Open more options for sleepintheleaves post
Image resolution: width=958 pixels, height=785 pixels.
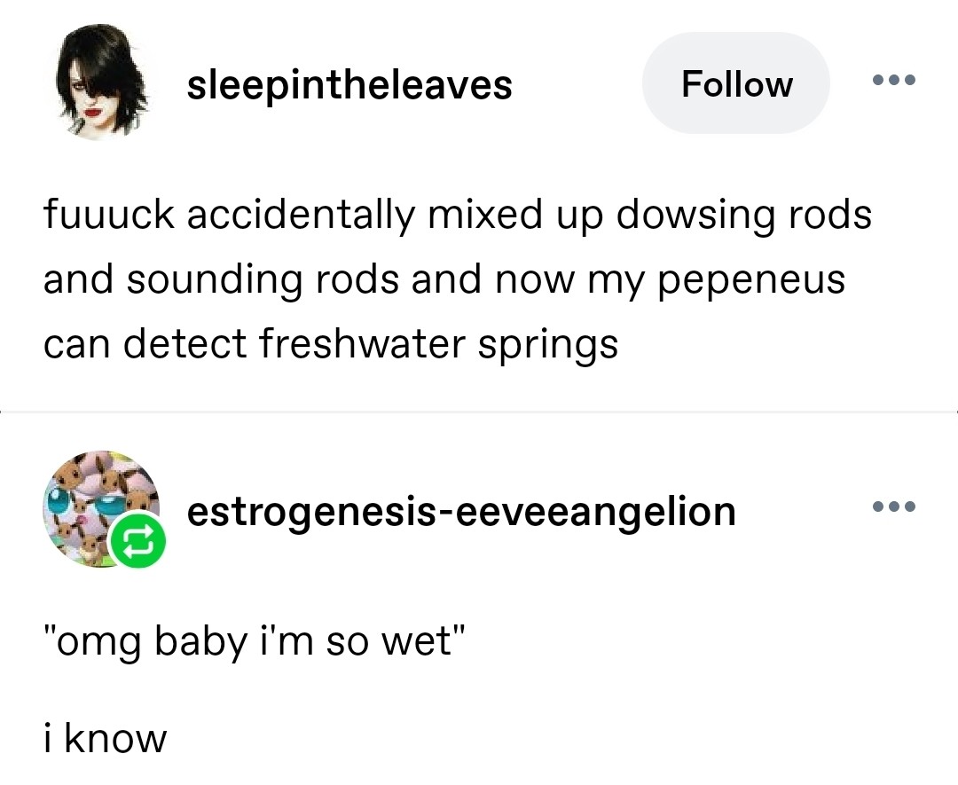tap(894, 80)
